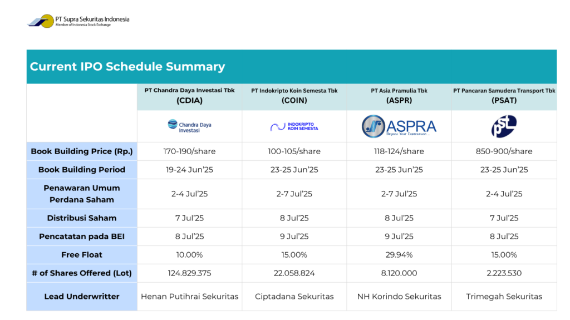
Task: Click the Lead Underwritter row label
Action: tap(81, 297)
